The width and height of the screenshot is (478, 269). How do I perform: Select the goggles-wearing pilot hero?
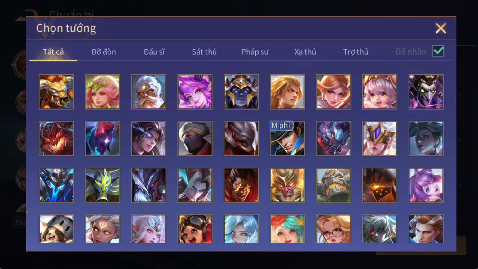click(x=195, y=229)
